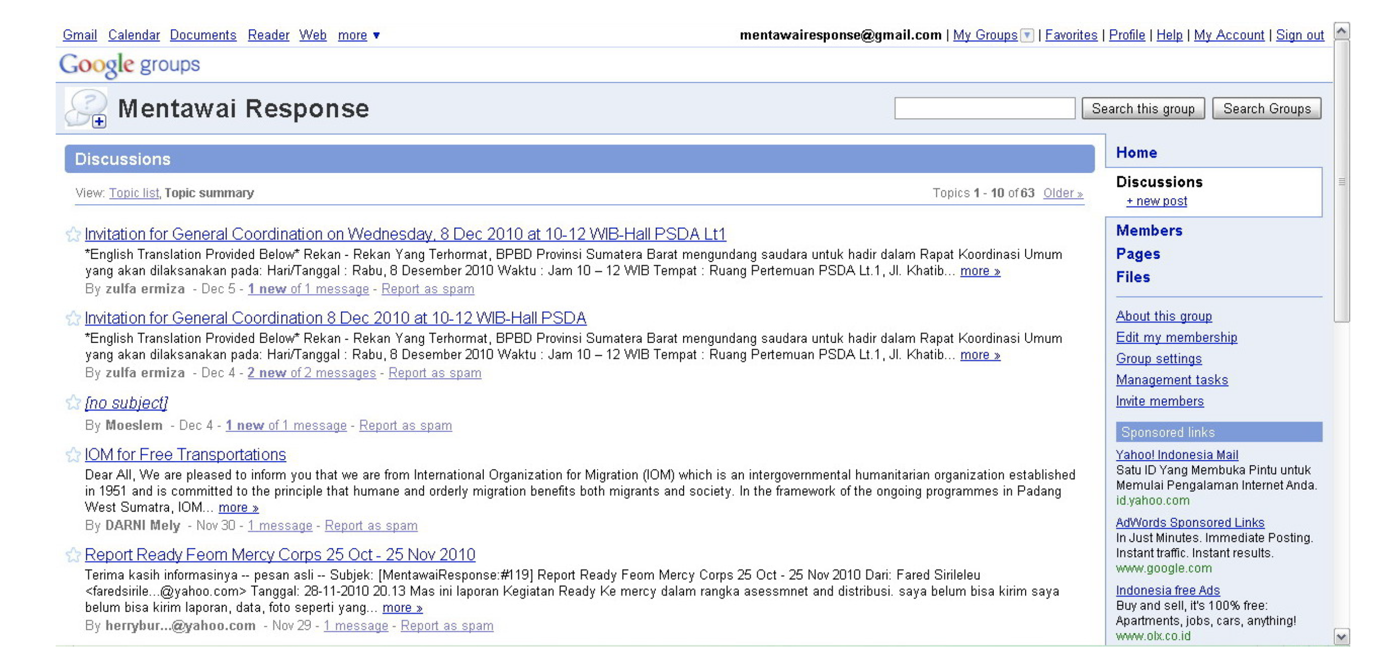Star the Mercy Corps report topic
This screenshot has width=1395, height=656.
pyautogui.click(x=73, y=555)
